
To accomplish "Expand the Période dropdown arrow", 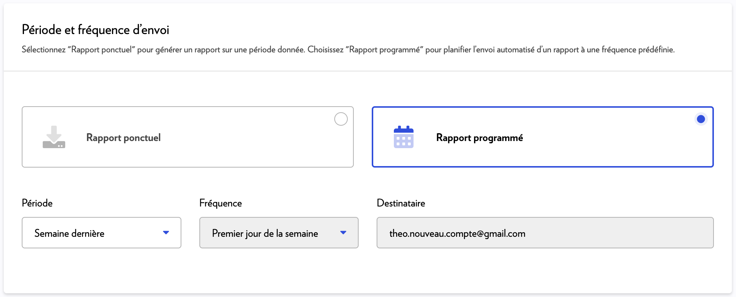I will tap(166, 233).
